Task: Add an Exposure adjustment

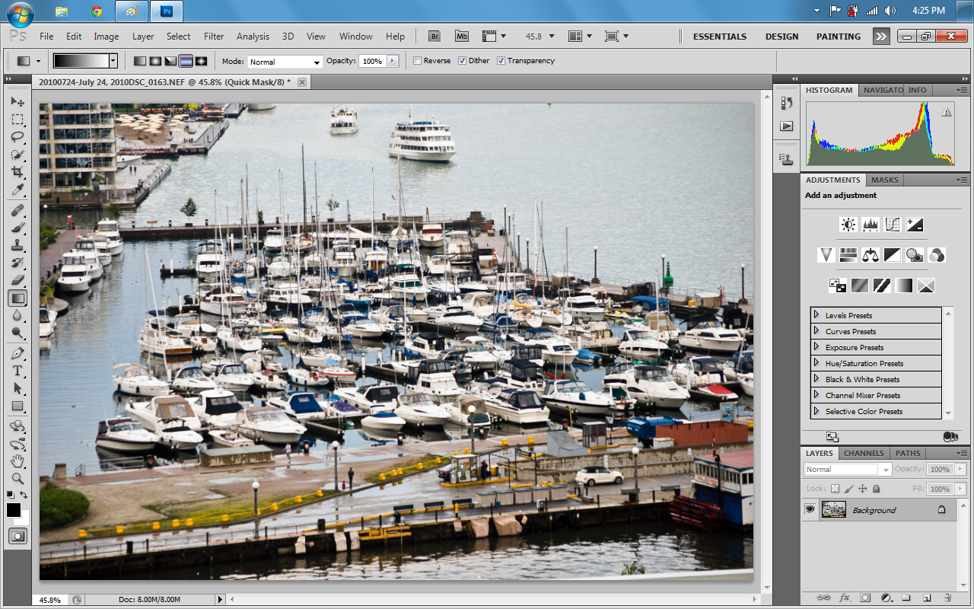Action: (915, 225)
